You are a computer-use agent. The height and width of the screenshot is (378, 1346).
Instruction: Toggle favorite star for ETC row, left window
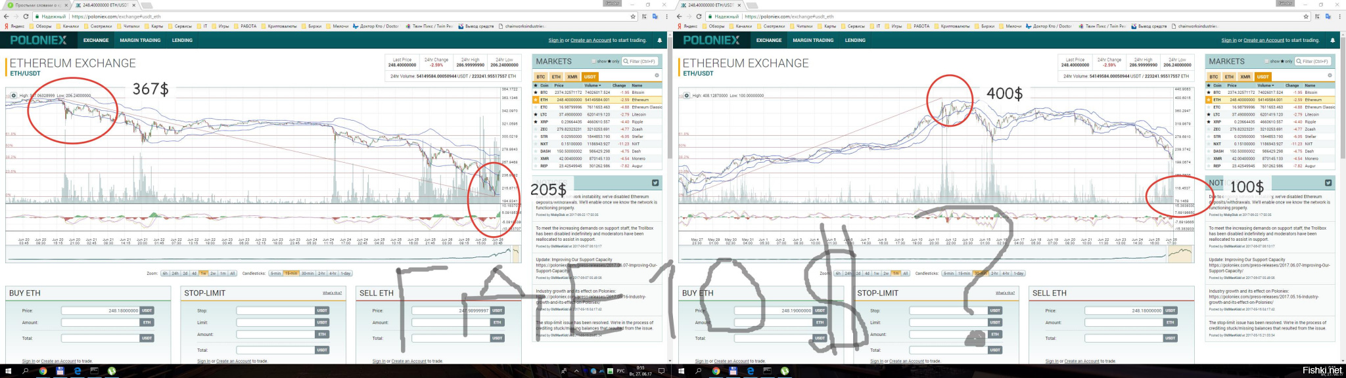536,107
